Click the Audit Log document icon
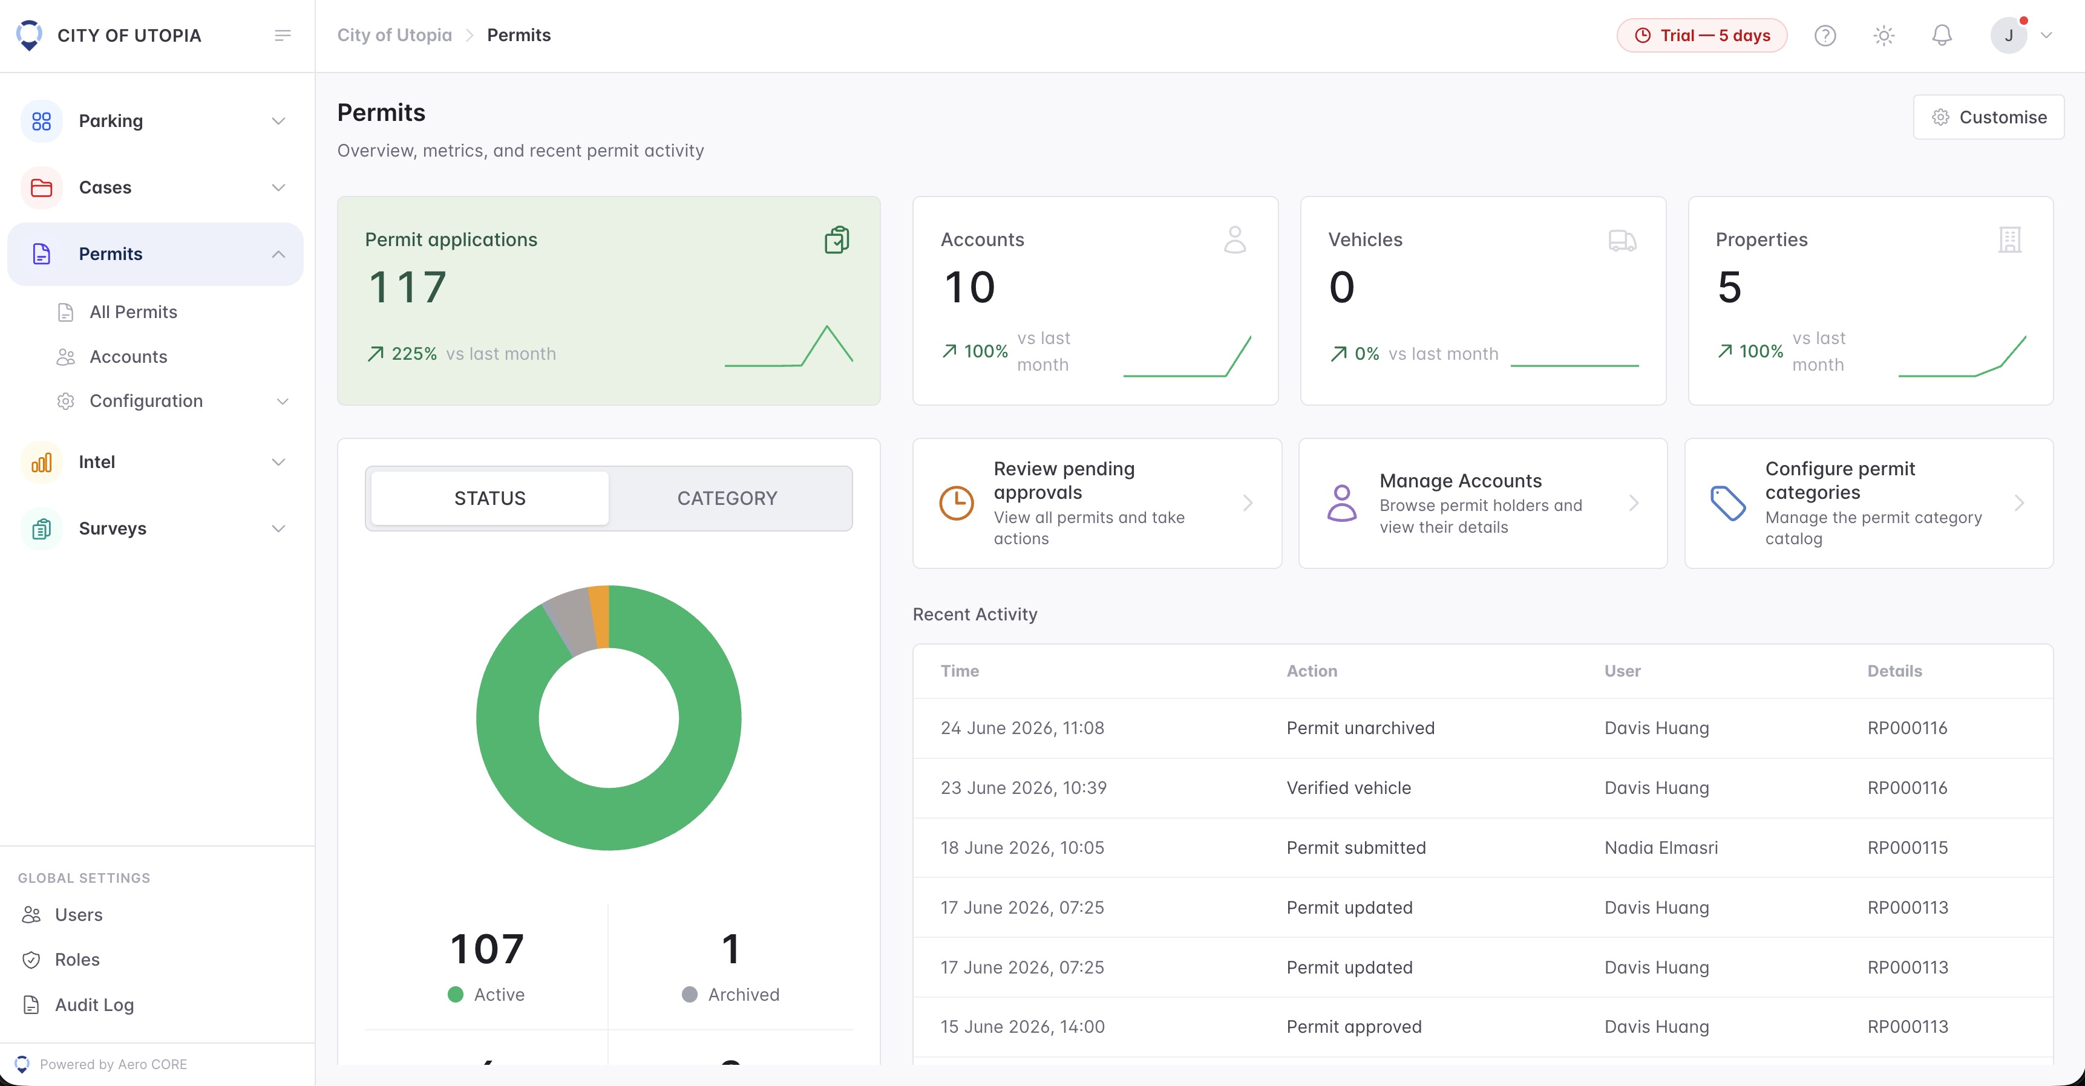The height and width of the screenshot is (1086, 2085). click(x=31, y=1004)
